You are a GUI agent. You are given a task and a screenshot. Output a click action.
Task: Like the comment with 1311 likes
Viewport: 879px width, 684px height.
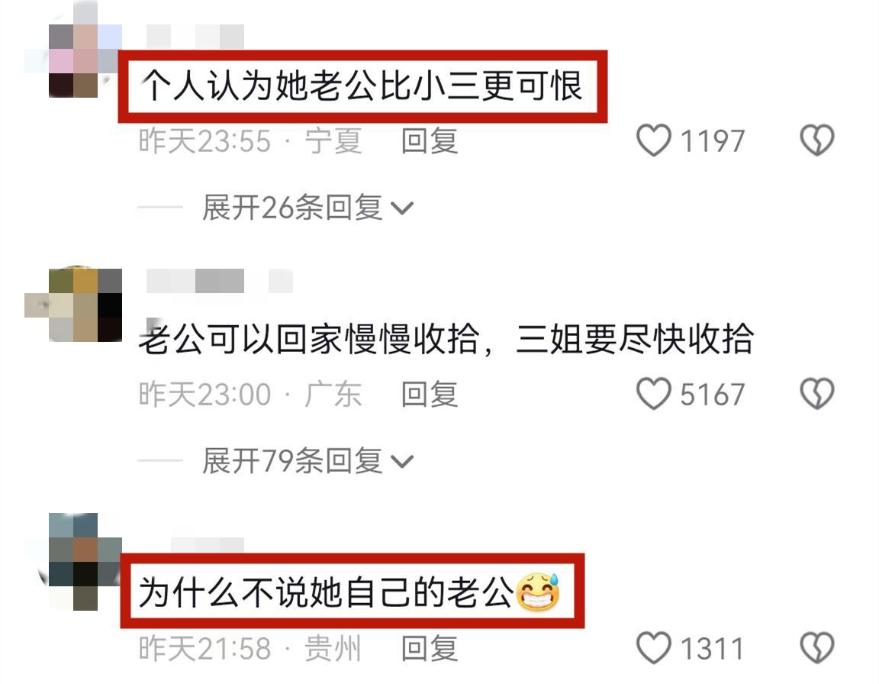tap(654, 647)
